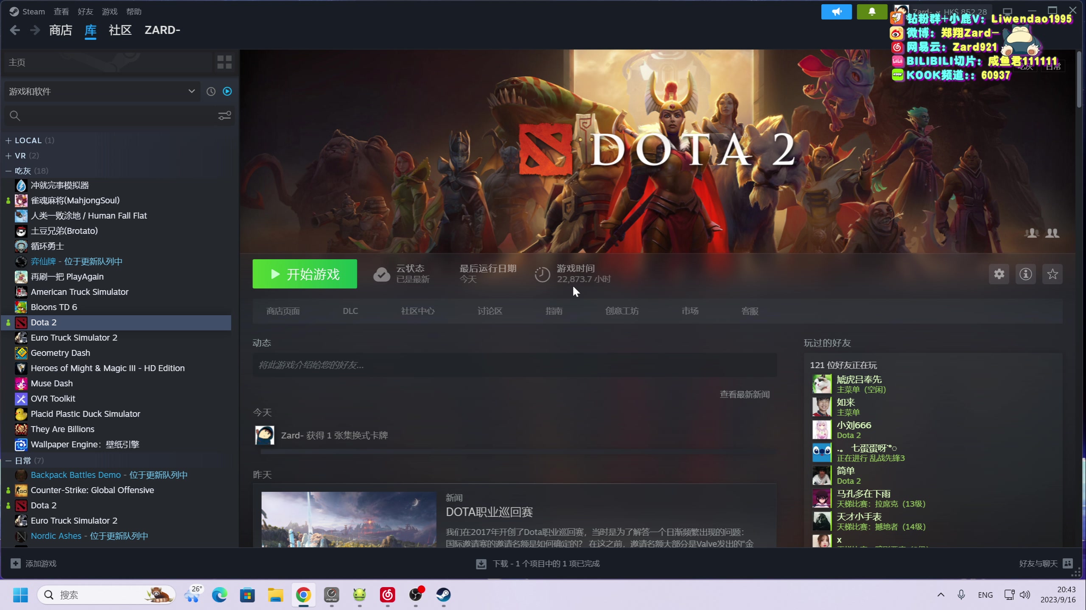Click the blue announcements megaphone icon
Viewport: 1086px width, 610px height.
click(x=836, y=12)
